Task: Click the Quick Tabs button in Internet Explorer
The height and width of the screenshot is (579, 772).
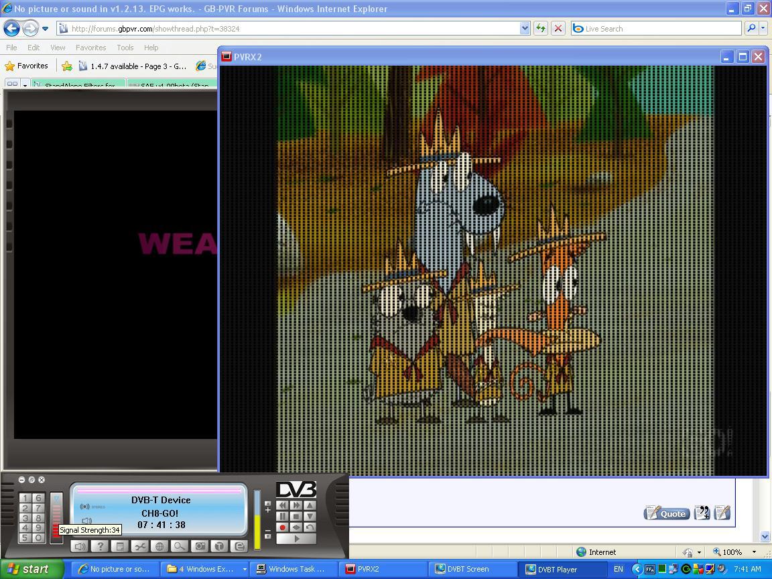Action: click(x=12, y=84)
